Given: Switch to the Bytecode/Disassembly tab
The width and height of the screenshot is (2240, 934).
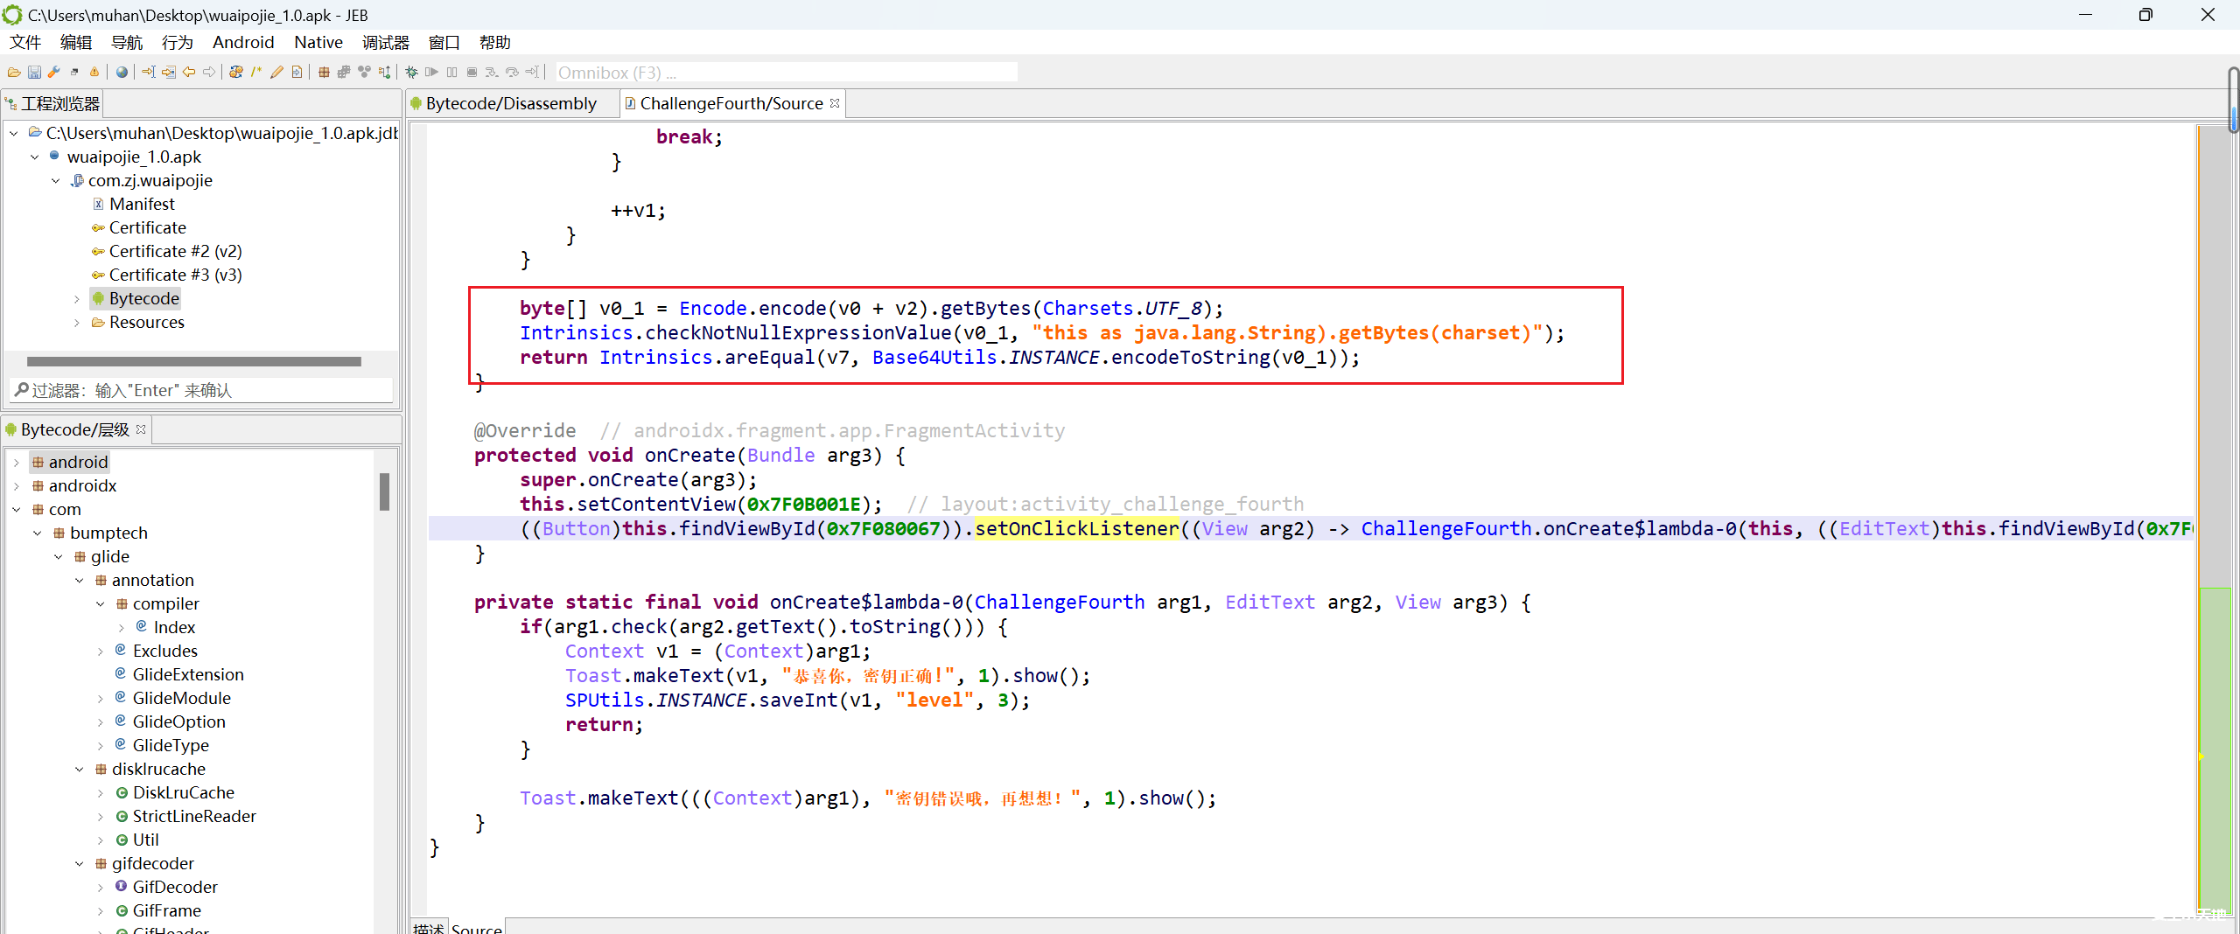Looking at the screenshot, I should click(510, 103).
